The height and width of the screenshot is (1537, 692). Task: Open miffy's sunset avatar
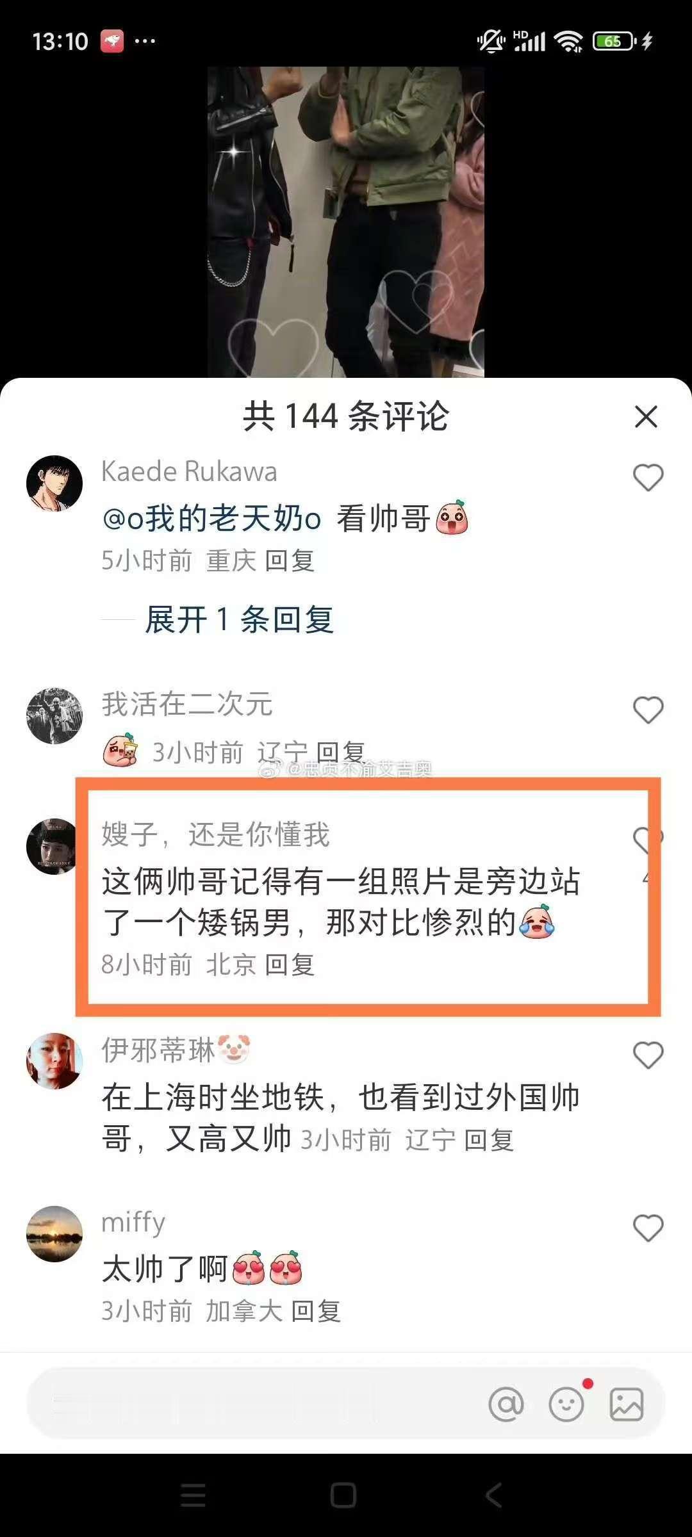coord(54,1234)
